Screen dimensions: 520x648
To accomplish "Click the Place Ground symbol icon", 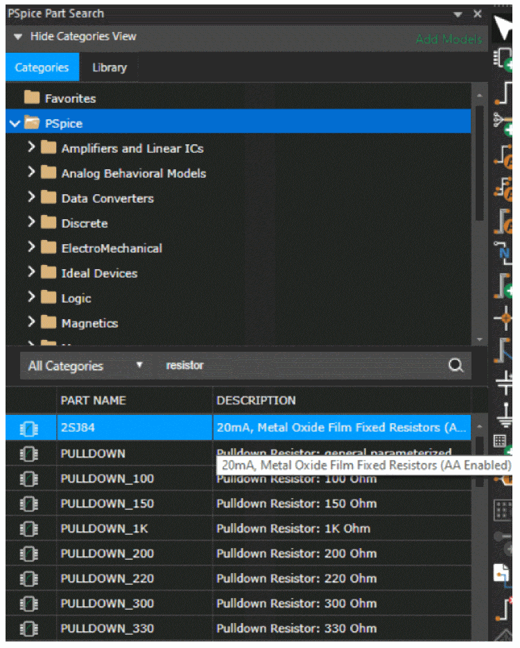I will click(x=504, y=415).
